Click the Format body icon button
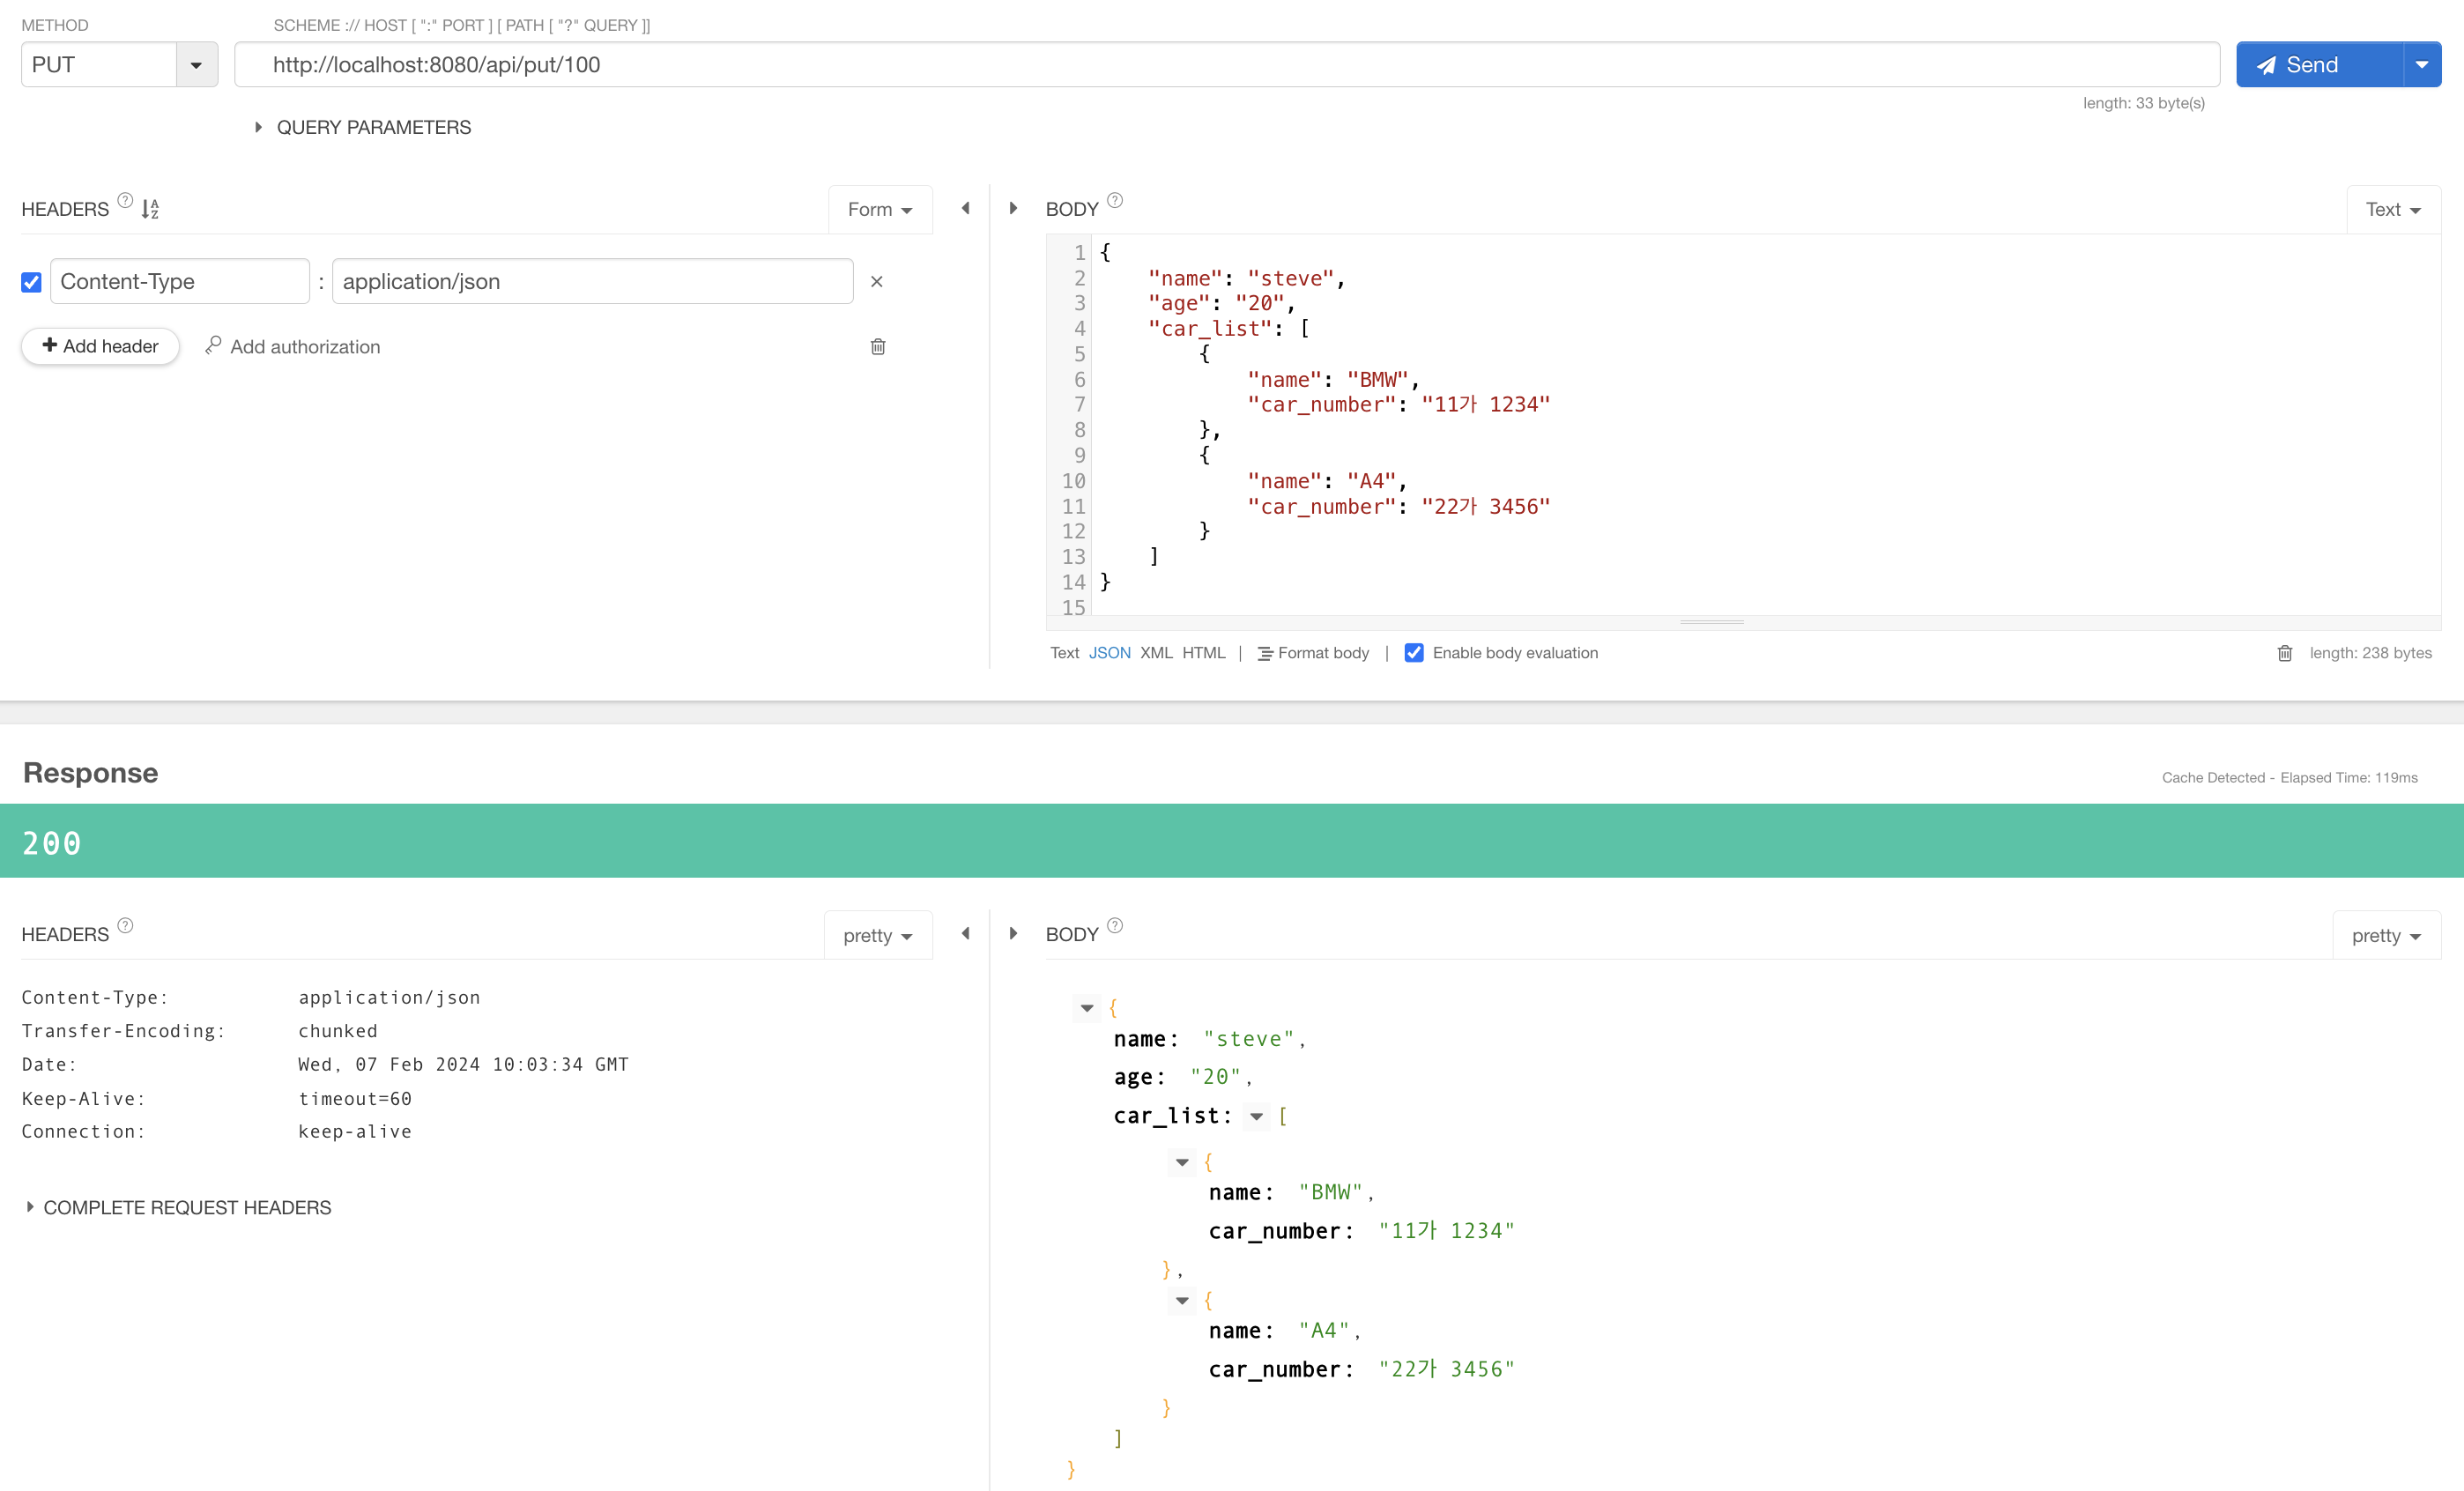This screenshot has width=2464, height=1491. 1265,653
